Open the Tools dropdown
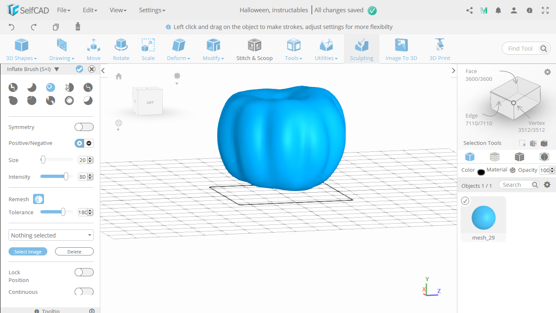Image resolution: width=556 pixels, height=313 pixels. click(293, 49)
